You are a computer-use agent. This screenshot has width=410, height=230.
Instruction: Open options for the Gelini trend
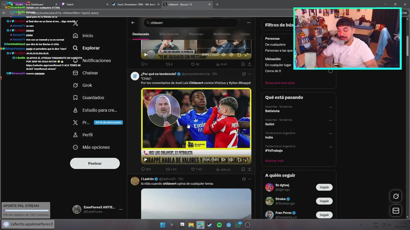pyautogui.click(x=331, y=120)
